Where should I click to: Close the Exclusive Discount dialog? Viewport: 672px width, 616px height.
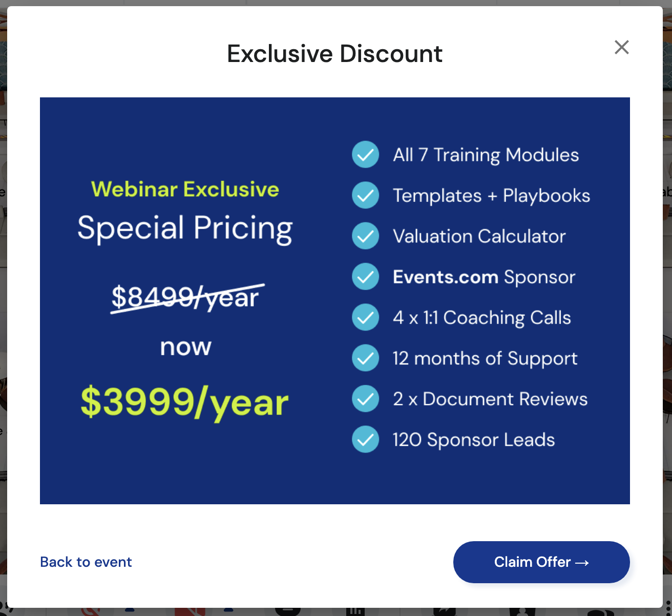point(621,47)
